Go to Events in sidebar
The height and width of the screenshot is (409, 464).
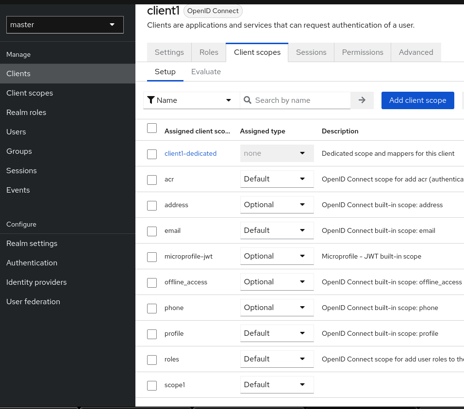(67, 190)
